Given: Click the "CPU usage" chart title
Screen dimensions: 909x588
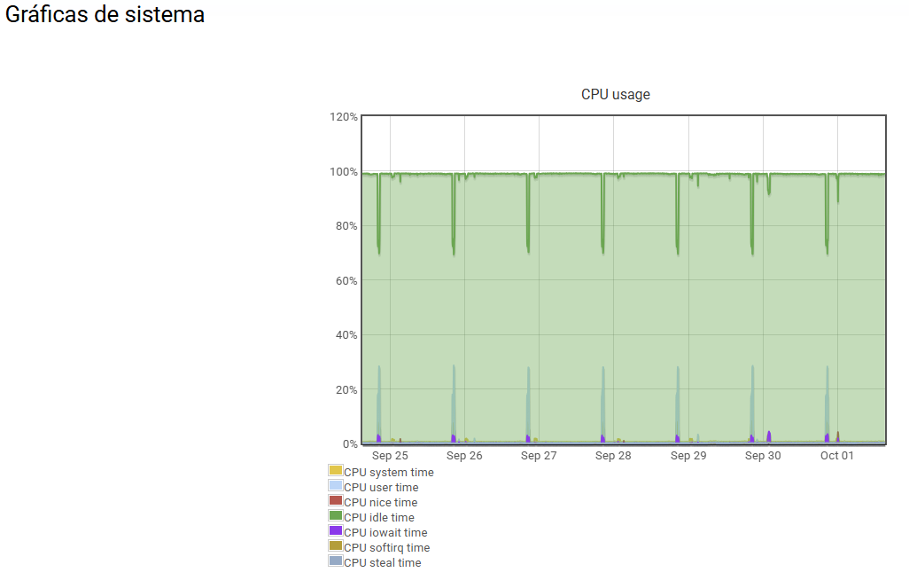Looking at the screenshot, I should [x=615, y=95].
